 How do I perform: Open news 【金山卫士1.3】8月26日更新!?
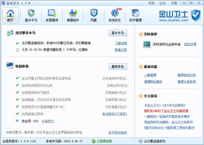pyautogui.click(x=165, y=105)
